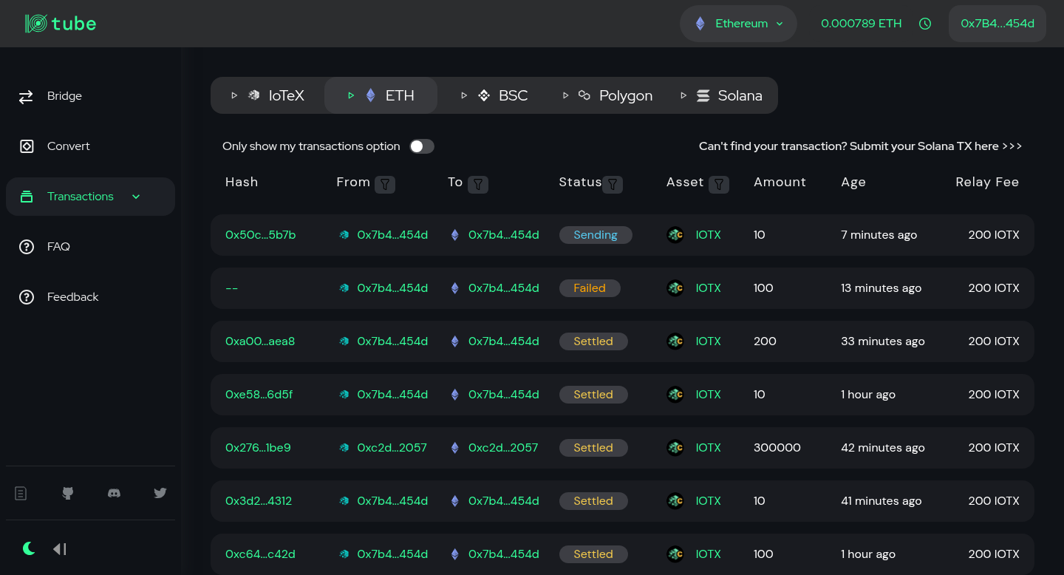Click the wallet address 0x7B4...454d button
1064x575 pixels.
(x=997, y=24)
